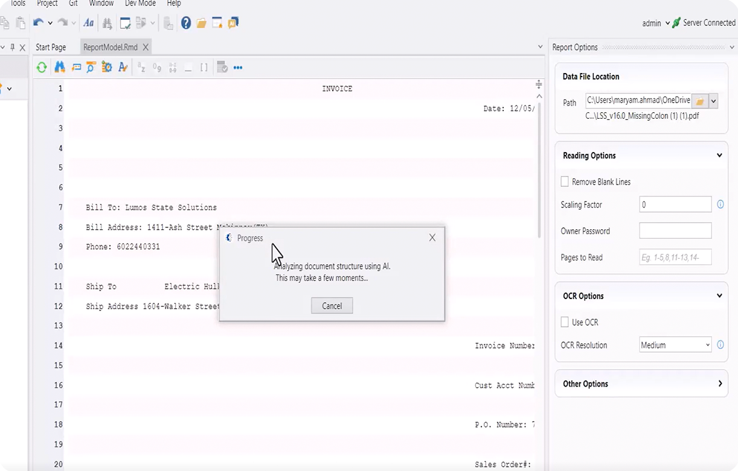This screenshot has width=738, height=471.
Task: Expand the Other Options section
Action: pyautogui.click(x=720, y=384)
